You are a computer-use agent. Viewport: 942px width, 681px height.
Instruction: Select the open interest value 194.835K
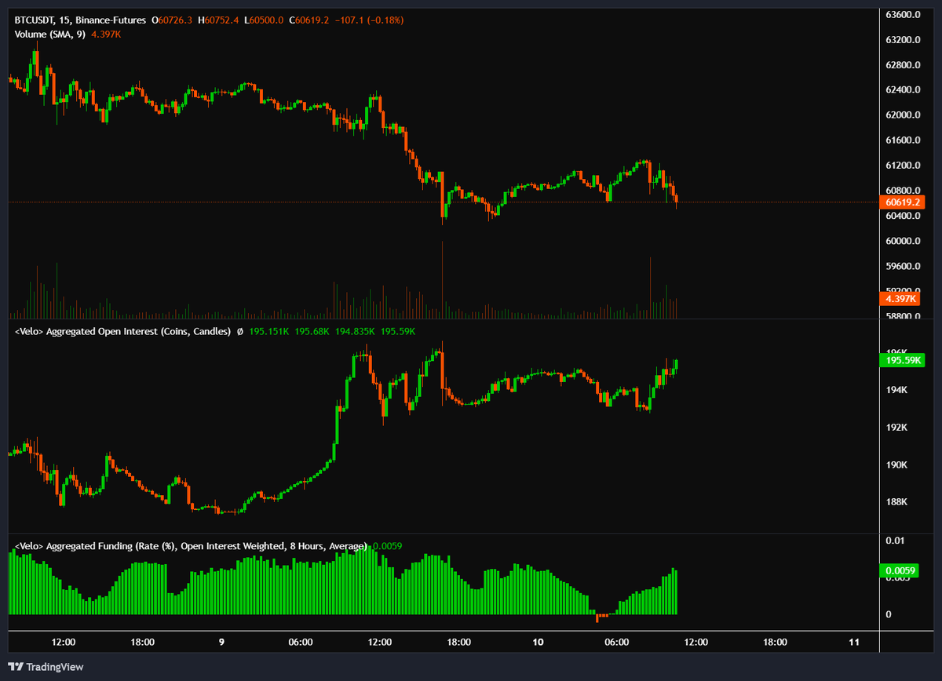[x=356, y=332]
